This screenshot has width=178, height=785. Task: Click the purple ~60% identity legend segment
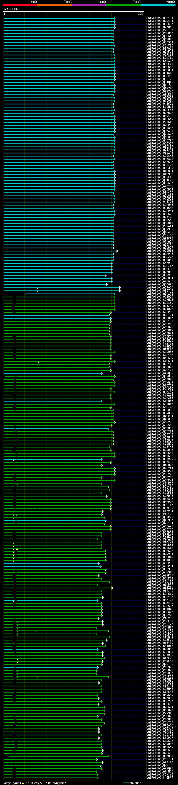pos(89,5)
